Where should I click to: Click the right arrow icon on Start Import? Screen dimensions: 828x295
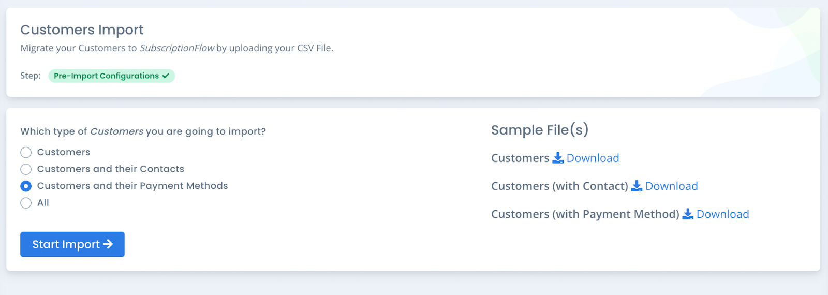108,244
